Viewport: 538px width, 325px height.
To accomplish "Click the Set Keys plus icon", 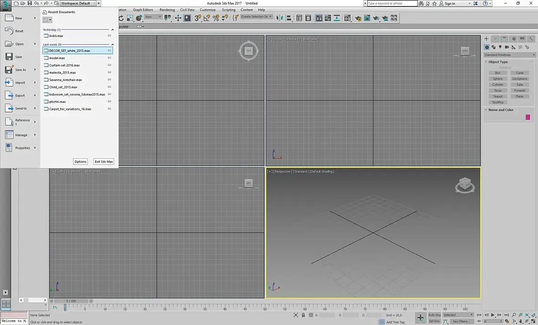I will pos(420,318).
